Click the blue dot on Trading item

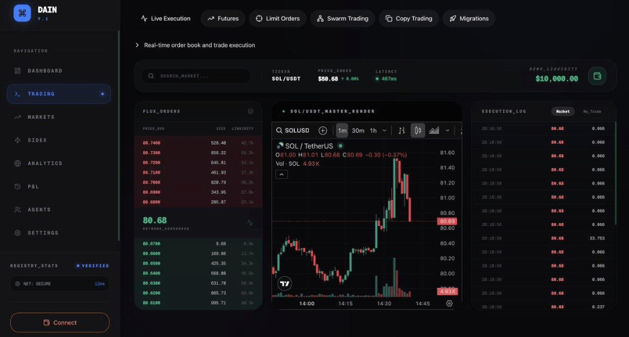(103, 94)
